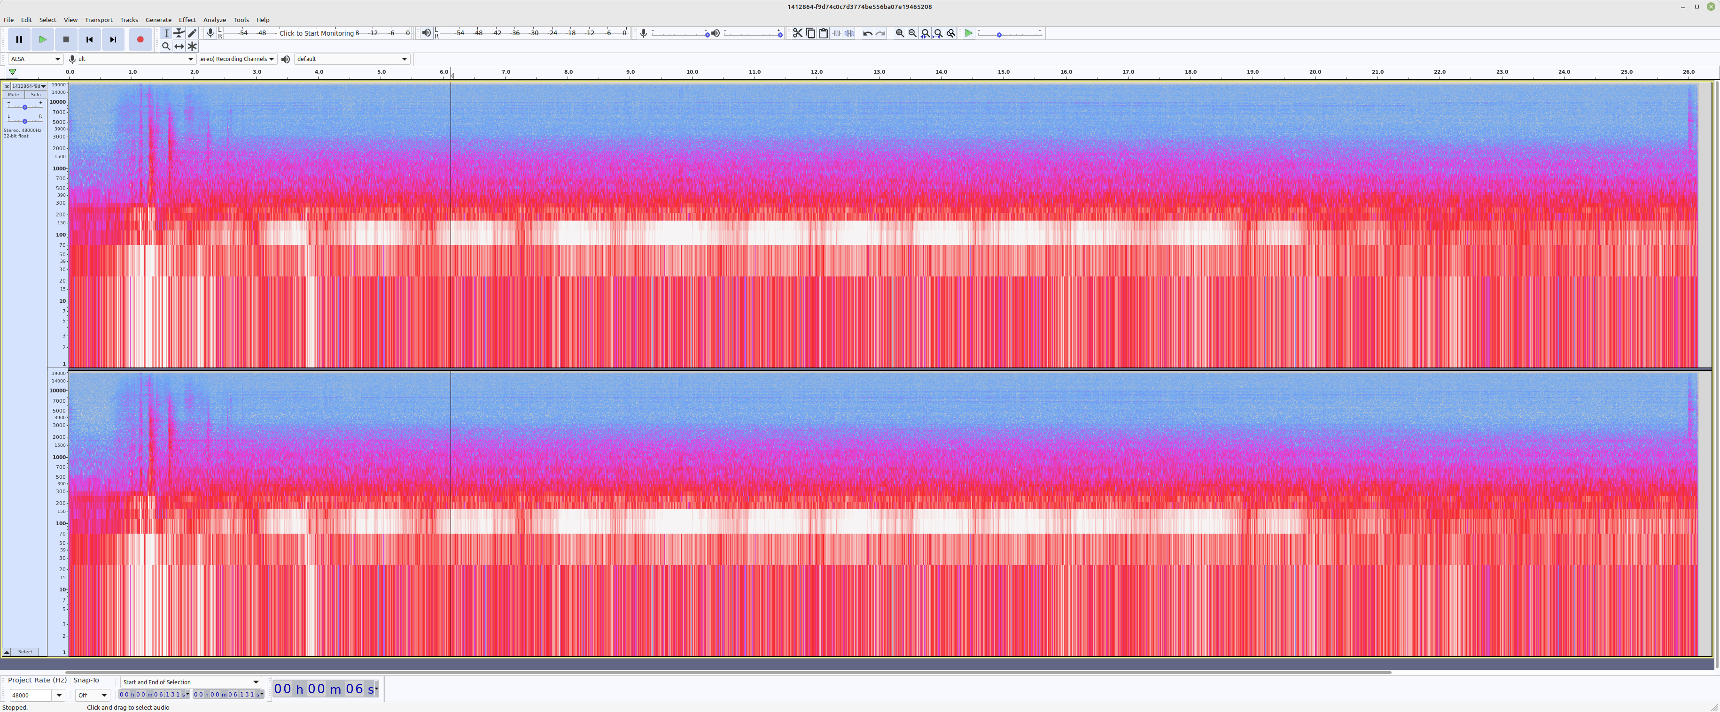Screen dimensions: 1720x712
Task: Trim audio outside selection
Action: 836,33
